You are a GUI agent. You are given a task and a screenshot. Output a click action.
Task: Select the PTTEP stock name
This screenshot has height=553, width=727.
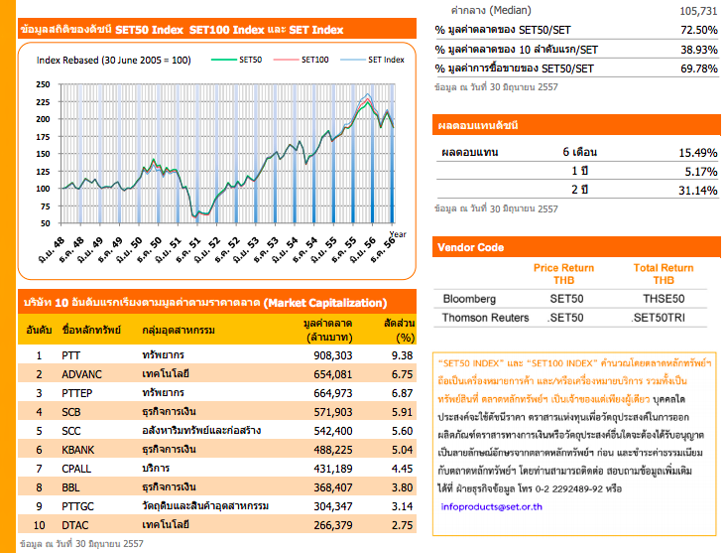pyautogui.click(x=77, y=393)
